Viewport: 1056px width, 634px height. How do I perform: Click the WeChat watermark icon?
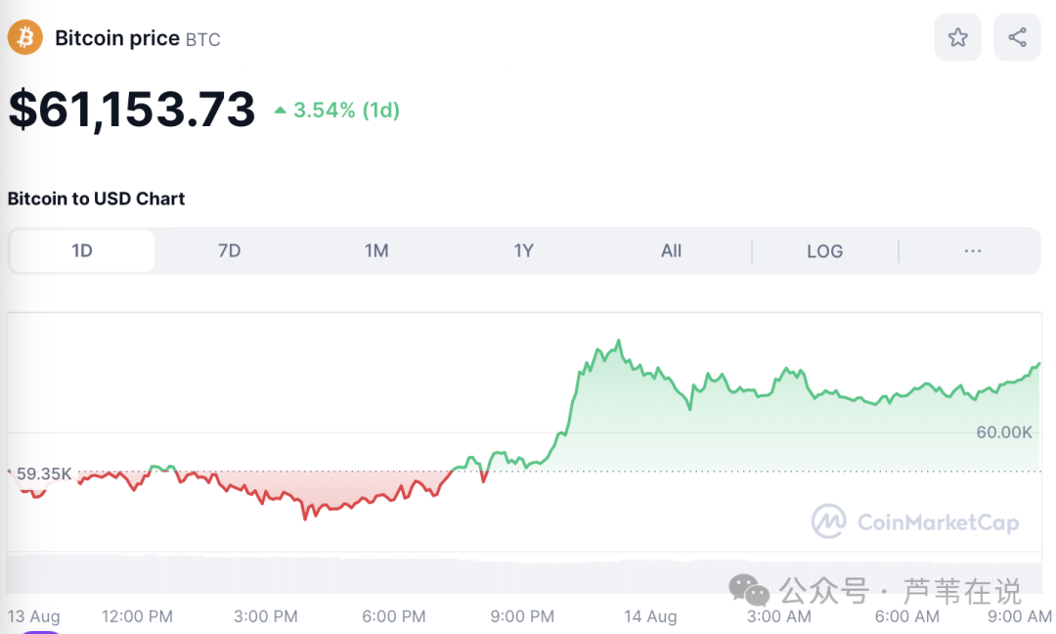(751, 591)
